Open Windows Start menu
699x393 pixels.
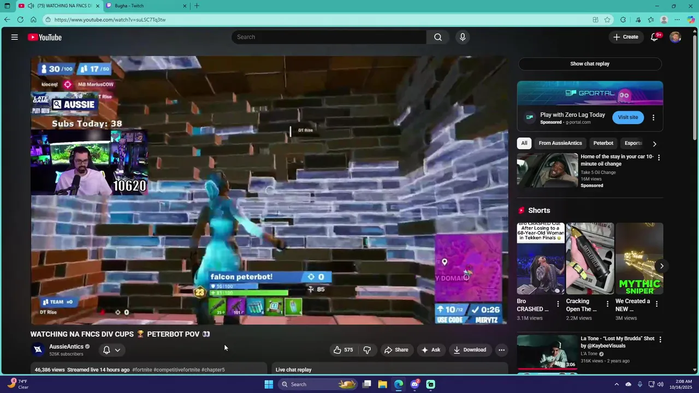pyautogui.click(x=269, y=384)
